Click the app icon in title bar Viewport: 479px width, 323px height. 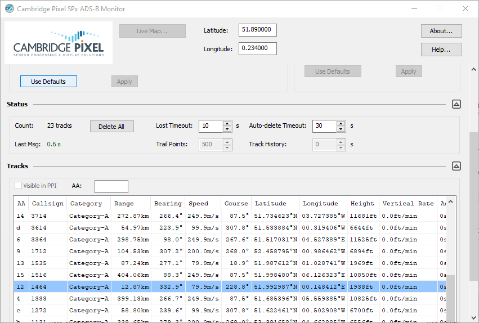9,9
